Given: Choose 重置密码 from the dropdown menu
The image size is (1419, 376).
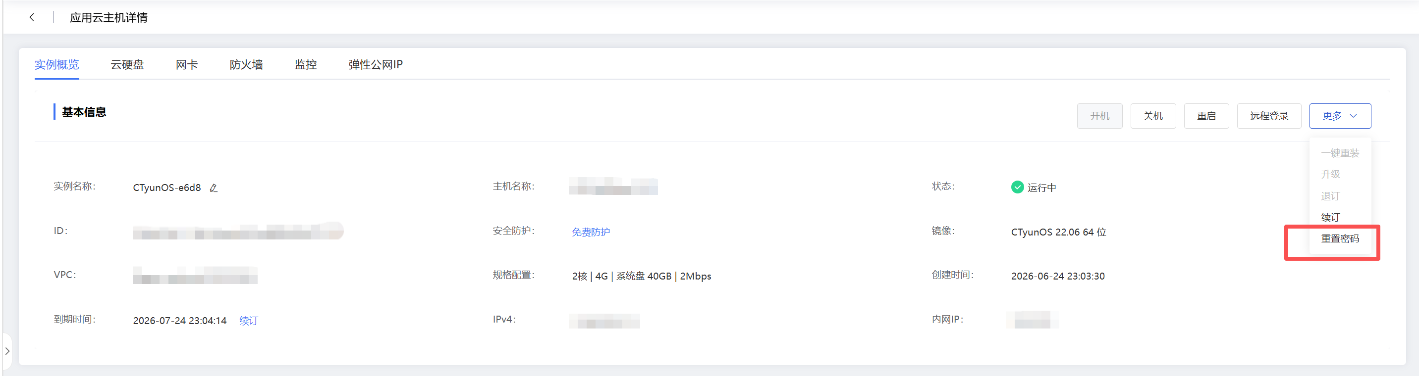Looking at the screenshot, I should click(1340, 238).
